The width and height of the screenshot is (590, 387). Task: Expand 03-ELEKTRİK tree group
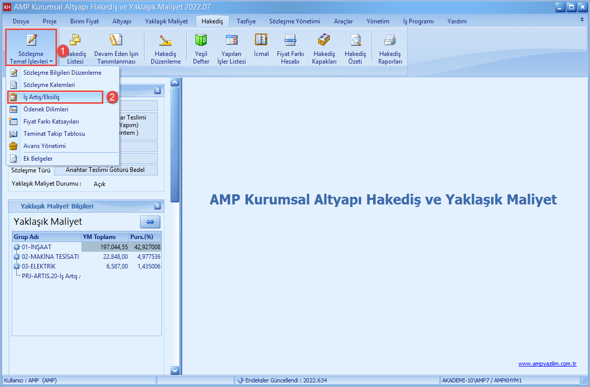point(17,266)
